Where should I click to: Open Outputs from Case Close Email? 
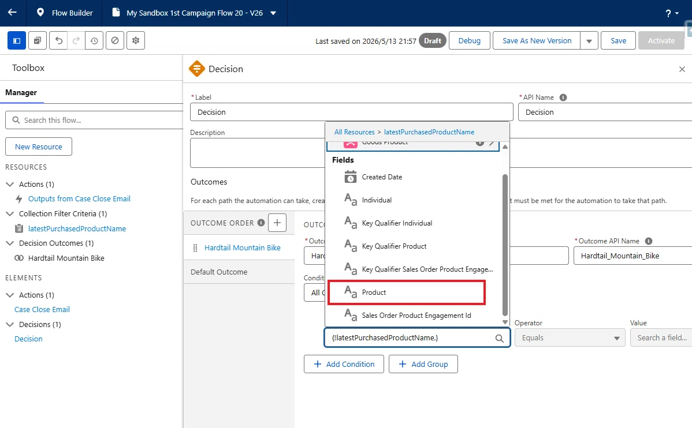(x=80, y=199)
